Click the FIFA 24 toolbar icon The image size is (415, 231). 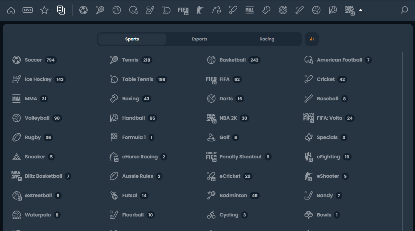coord(183,10)
